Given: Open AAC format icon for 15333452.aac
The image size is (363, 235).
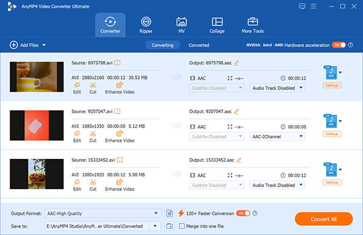Looking at the screenshot, I should 330,169.
